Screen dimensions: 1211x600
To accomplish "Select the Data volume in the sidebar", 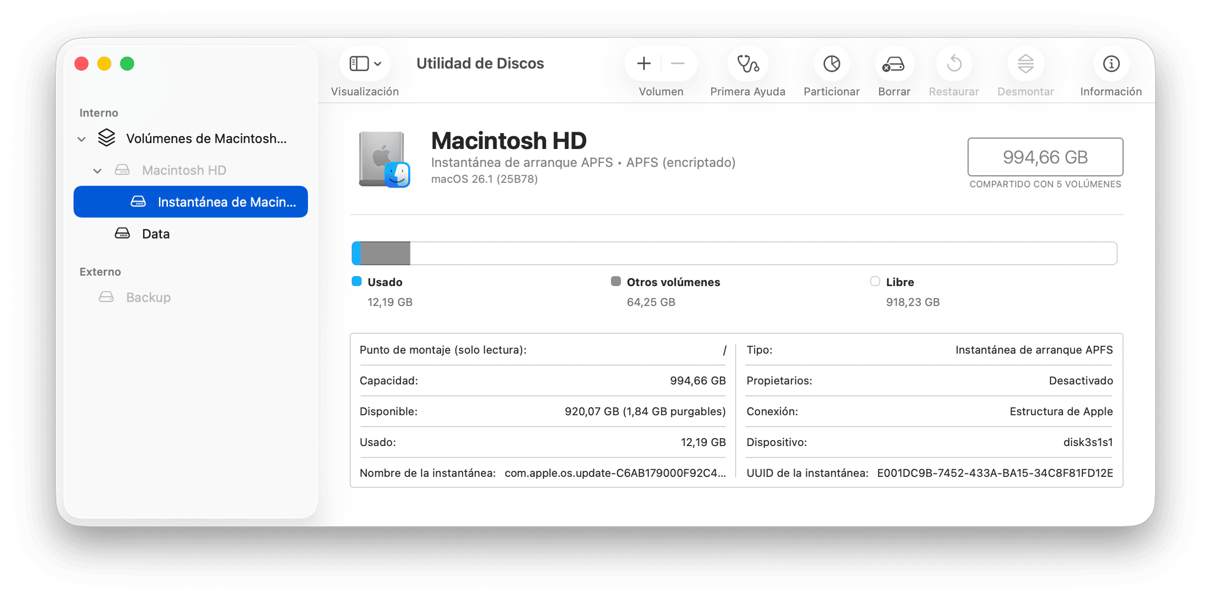I will tap(155, 233).
